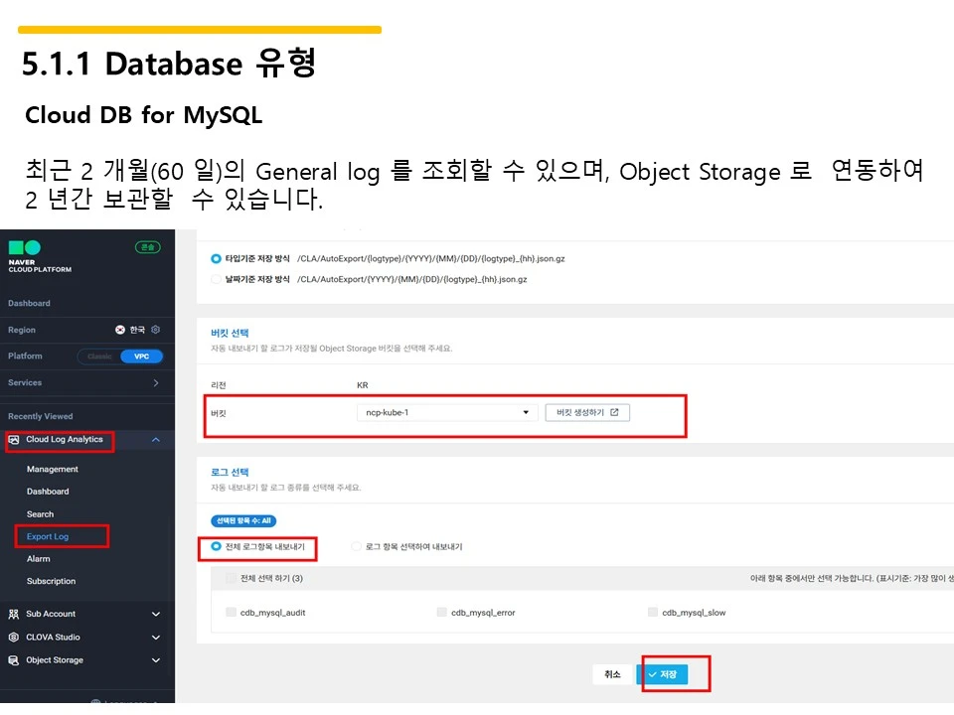This screenshot has height=715, width=954.
Task: Click the Korea flag region icon
Action: [120, 330]
